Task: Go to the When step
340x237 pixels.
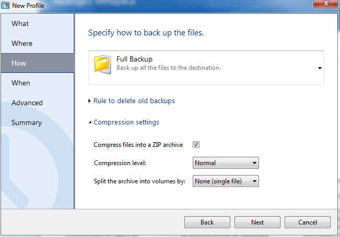Action: (x=21, y=83)
